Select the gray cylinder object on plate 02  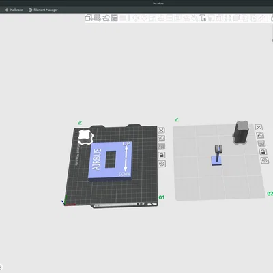click(x=241, y=132)
